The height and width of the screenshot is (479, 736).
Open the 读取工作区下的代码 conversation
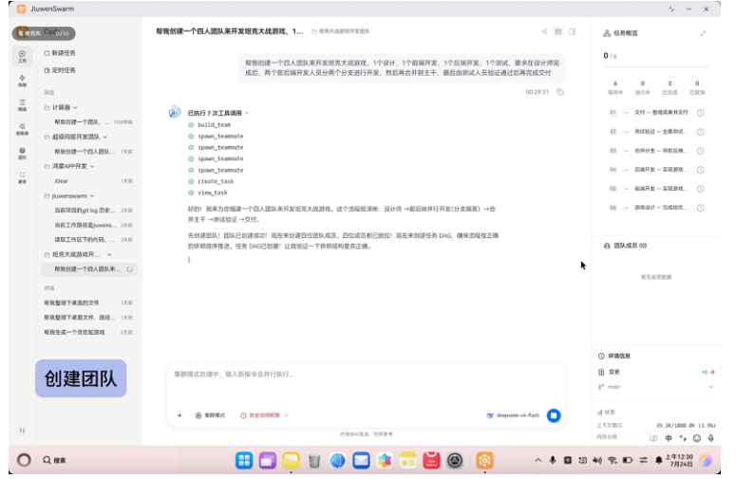pos(89,239)
